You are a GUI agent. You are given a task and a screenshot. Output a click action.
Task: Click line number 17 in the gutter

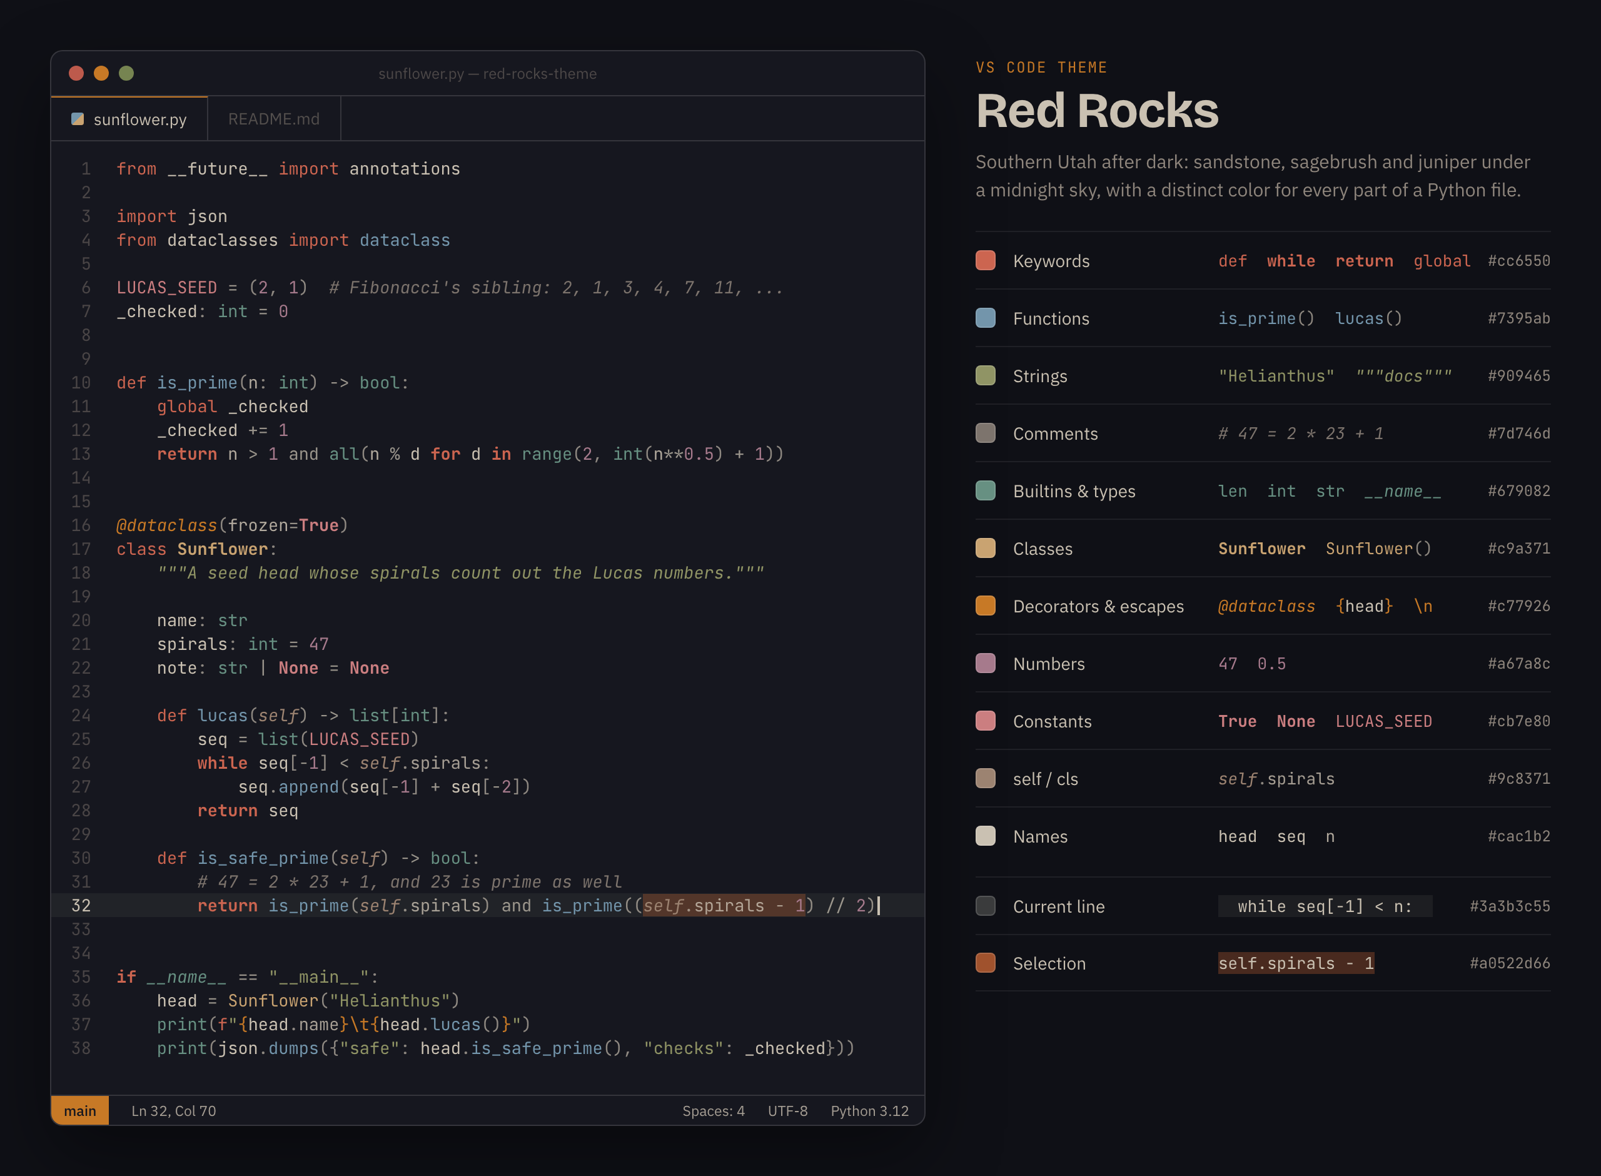click(81, 549)
